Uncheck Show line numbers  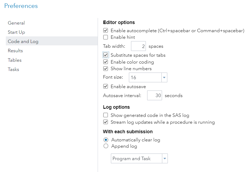[106, 69]
